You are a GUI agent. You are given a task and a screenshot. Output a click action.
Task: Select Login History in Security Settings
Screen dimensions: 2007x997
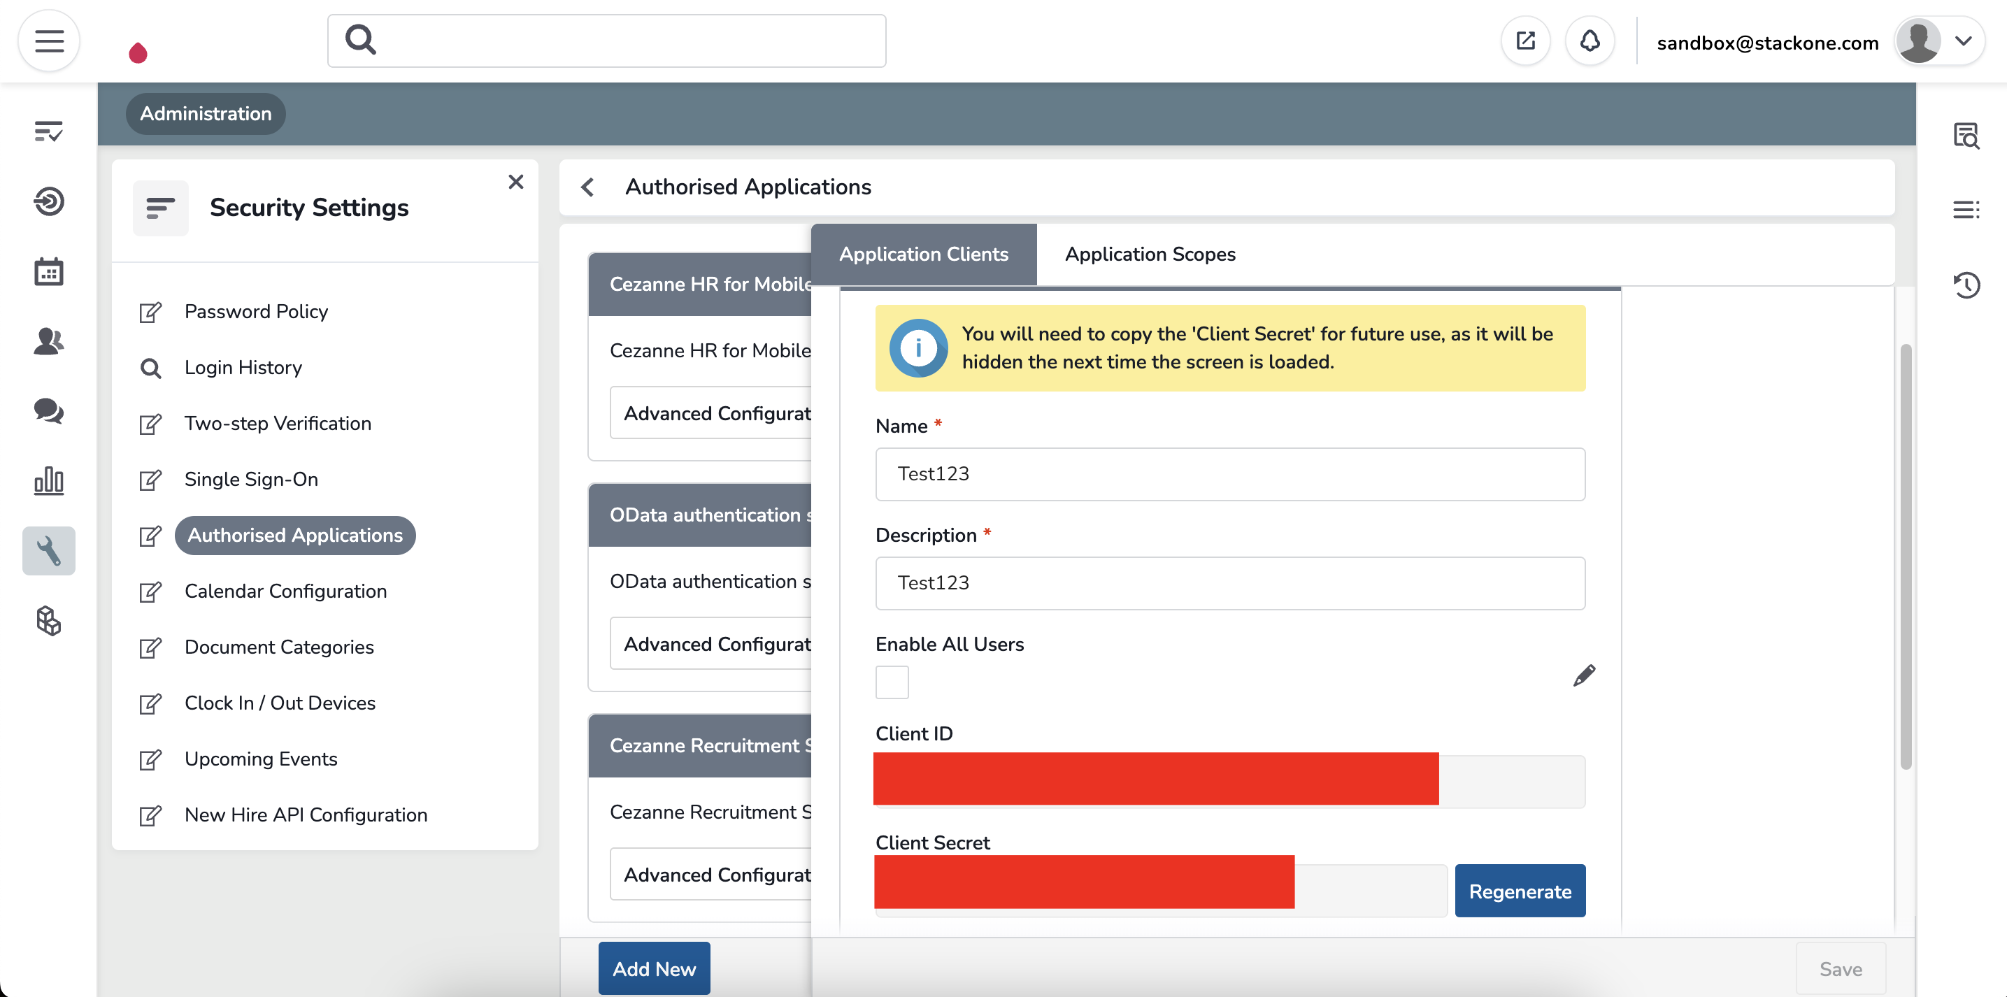coord(243,367)
